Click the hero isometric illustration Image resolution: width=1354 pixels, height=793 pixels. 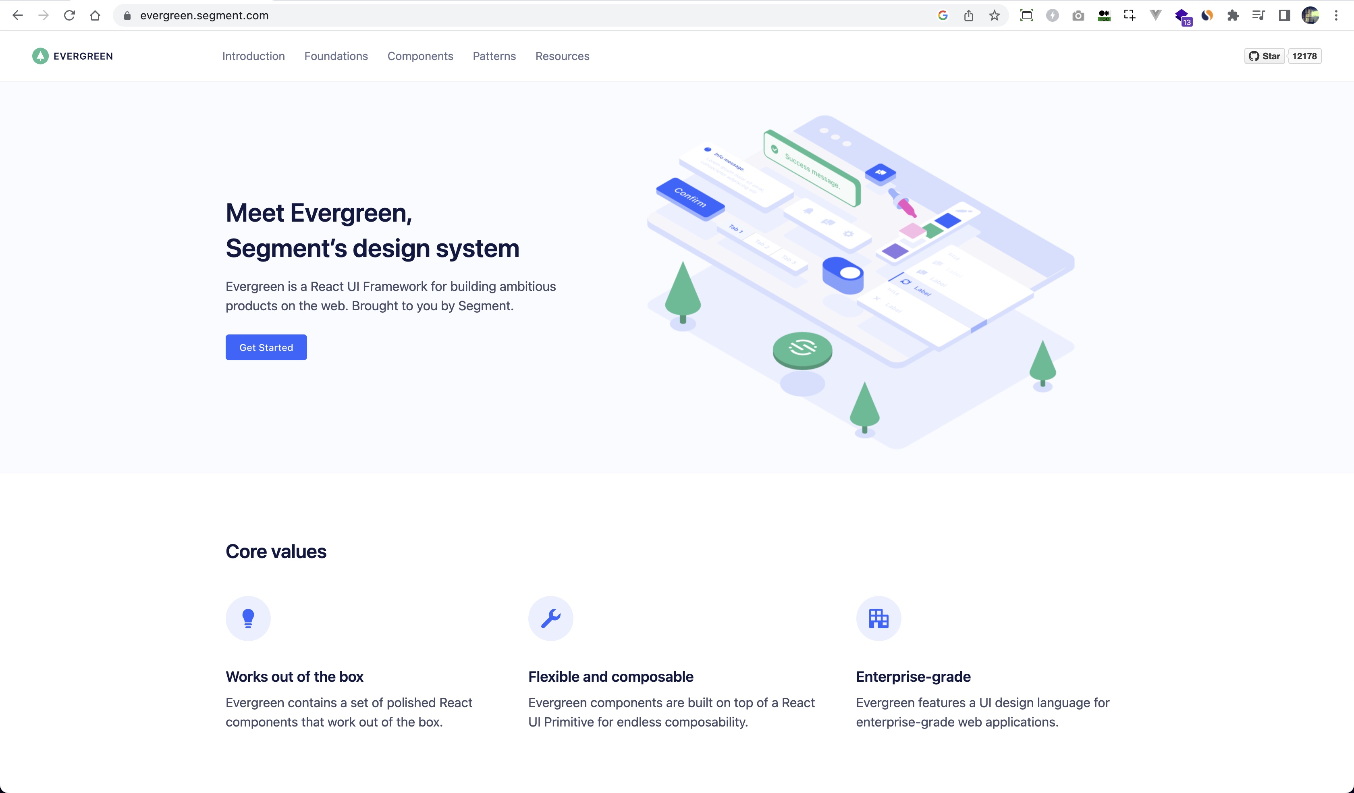(861, 282)
